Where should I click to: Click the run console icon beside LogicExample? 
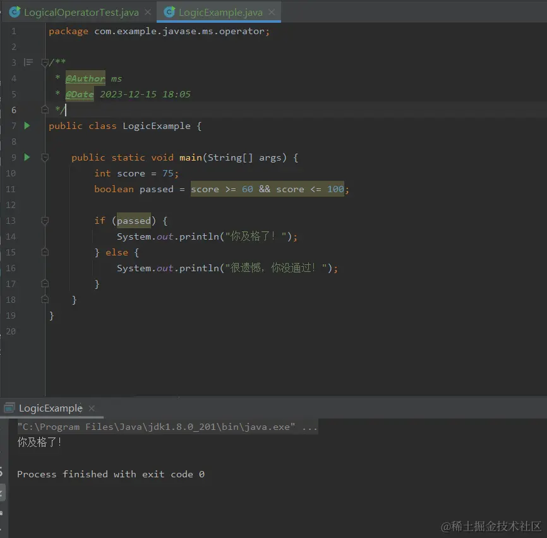click(9, 408)
